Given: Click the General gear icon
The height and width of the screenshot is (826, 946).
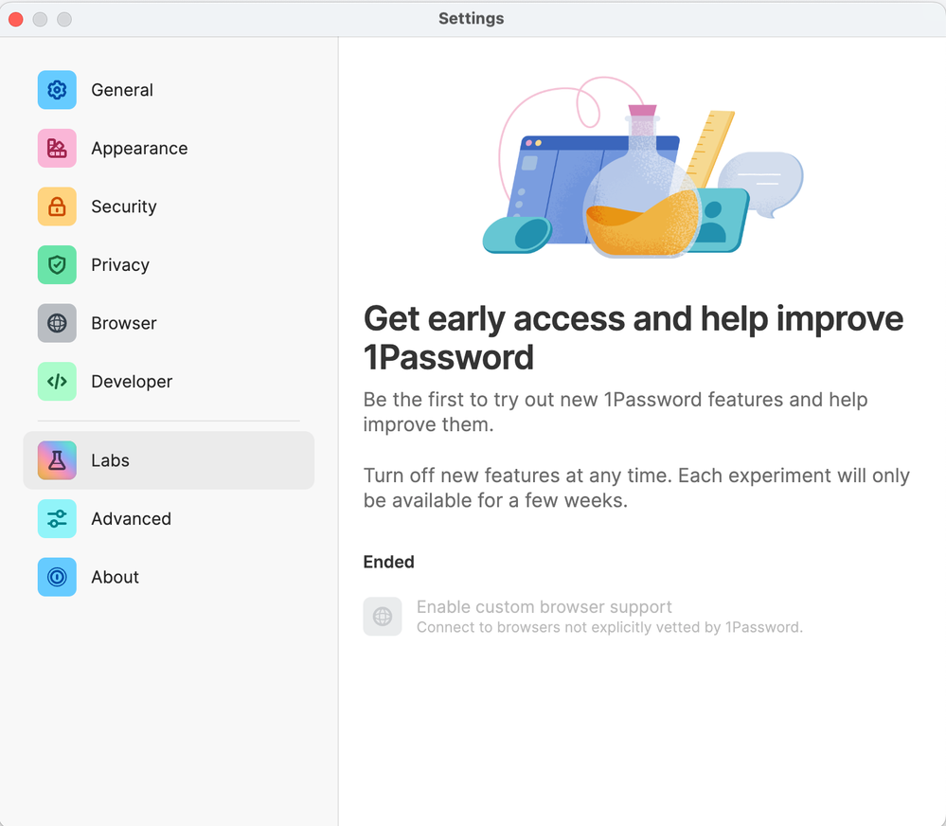Looking at the screenshot, I should [x=57, y=90].
